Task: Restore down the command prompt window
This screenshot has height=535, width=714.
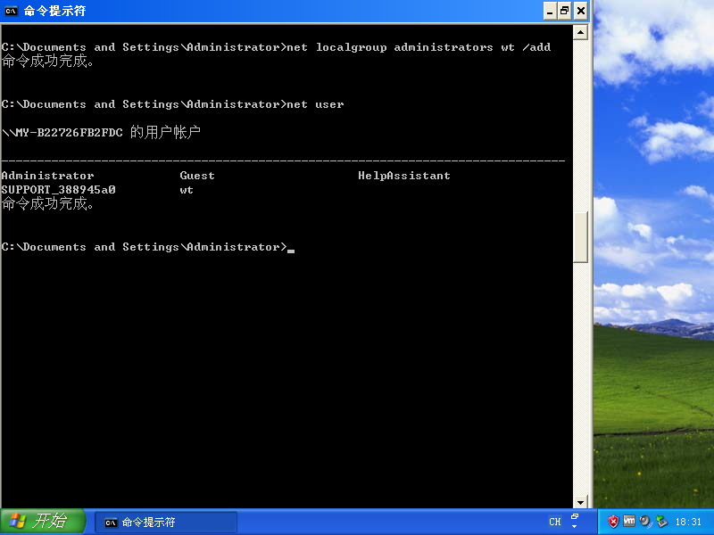Action: (x=565, y=11)
